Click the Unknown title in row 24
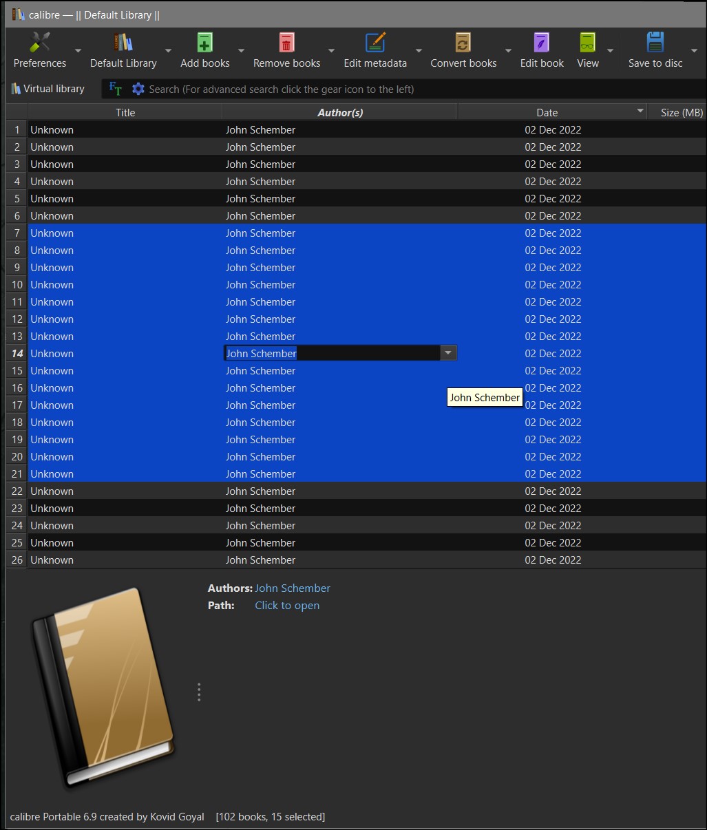The image size is (707, 830). [x=52, y=525]
